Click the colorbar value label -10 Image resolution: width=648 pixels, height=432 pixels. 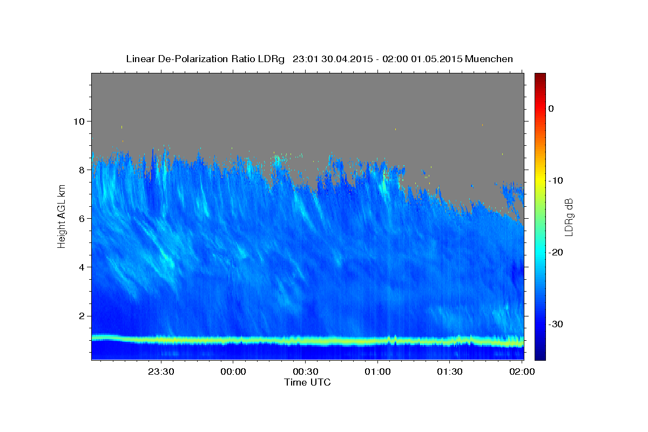(556, 180)
